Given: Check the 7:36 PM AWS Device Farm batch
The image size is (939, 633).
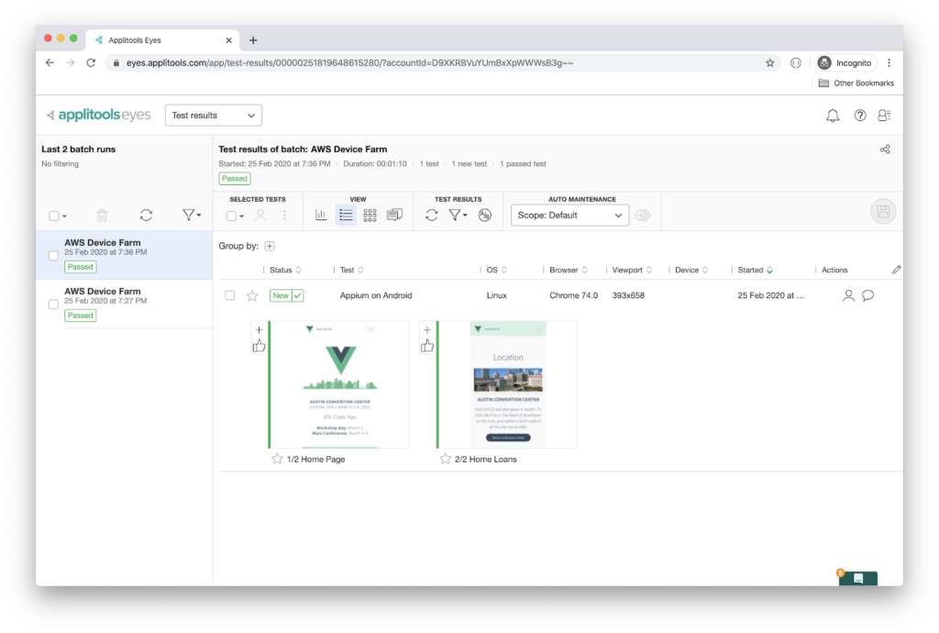Looking at the screenshot, I should 53,254.
